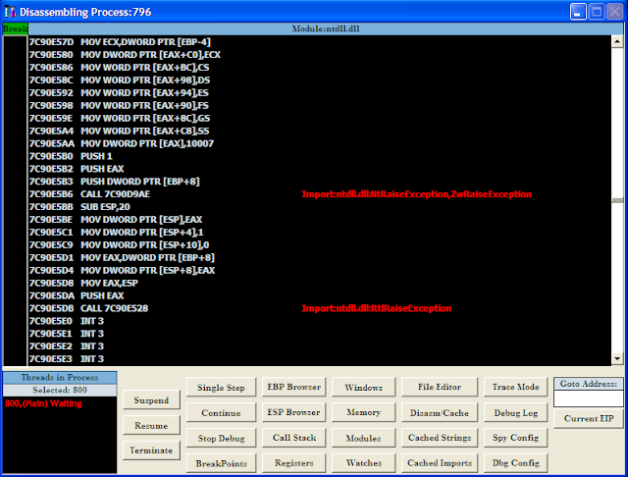Click the disassembly scrollbar up arrow
Screen dimensions: 628x477
(617, 41)
